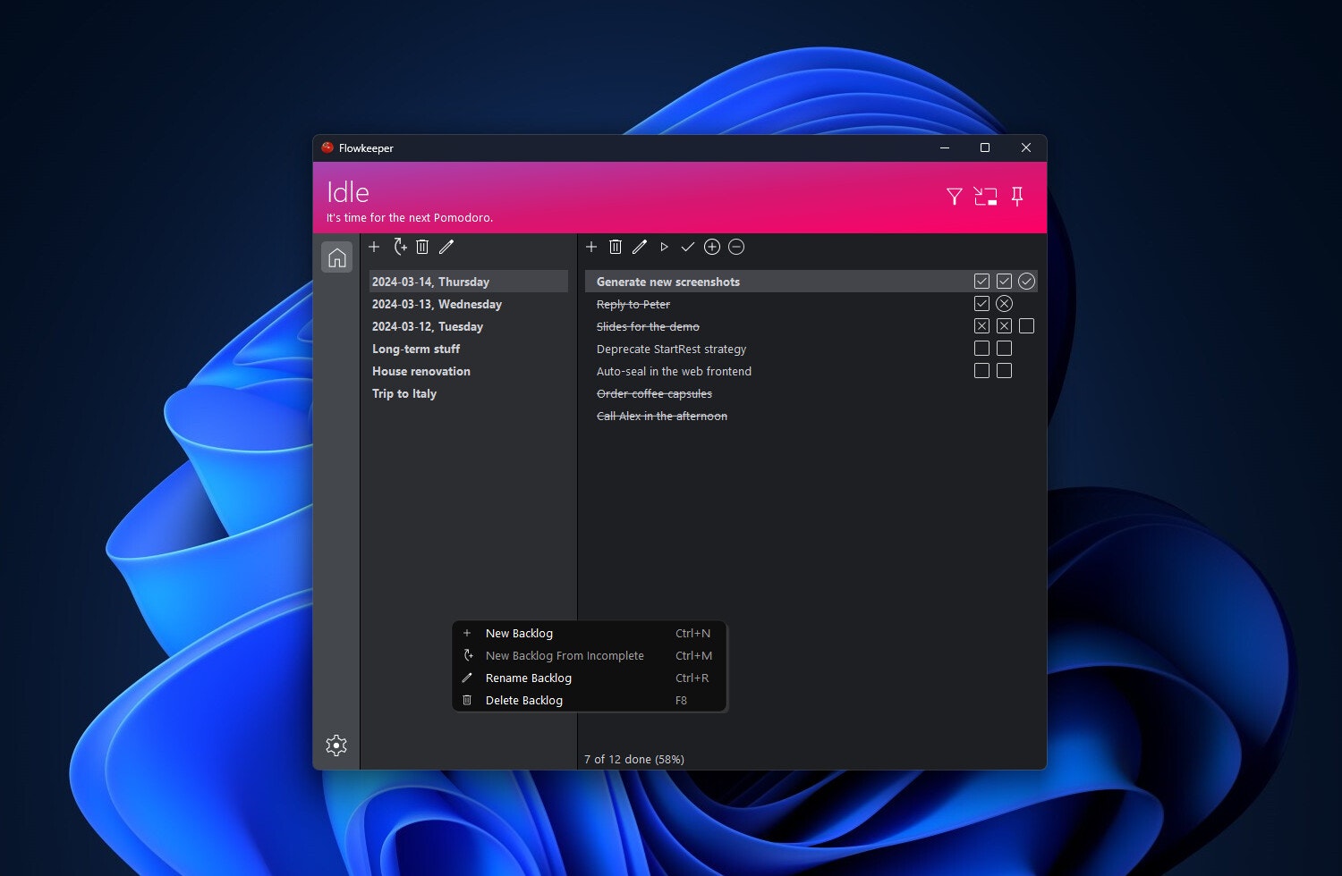Add a new work item with plus icon
This screenshot has width=1342, height=876.
point(591,247)
